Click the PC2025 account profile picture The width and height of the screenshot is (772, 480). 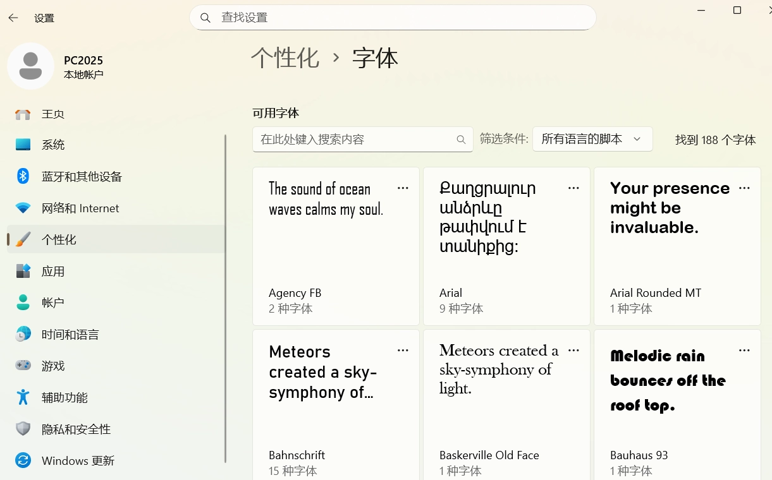tap(31, 66)
